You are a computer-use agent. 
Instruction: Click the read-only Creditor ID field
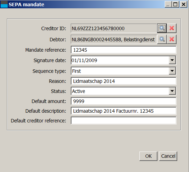click(x=114, y=28)
